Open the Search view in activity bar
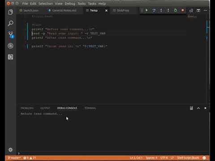 11,23
